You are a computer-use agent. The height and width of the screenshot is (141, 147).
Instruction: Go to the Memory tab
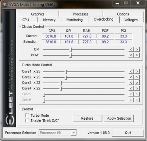[49, 20]
